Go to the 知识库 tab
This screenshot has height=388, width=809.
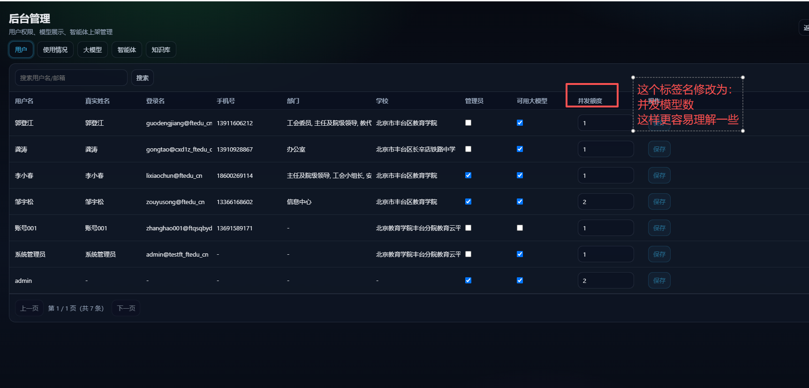point(161,50)
